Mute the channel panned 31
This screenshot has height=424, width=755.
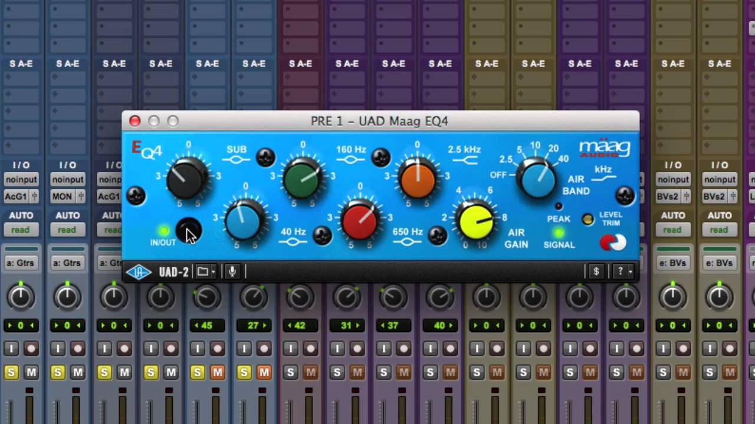(x=357, y=372)
